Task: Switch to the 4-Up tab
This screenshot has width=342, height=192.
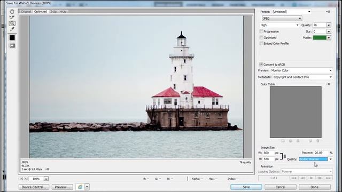Action: 63,11
